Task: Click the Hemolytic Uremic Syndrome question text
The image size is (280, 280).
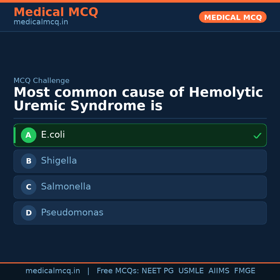Action: (x=138, y=99)
